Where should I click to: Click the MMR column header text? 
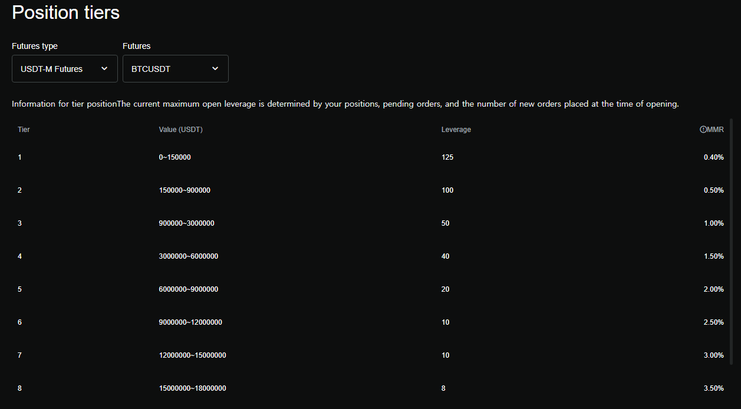tap(715, 130)
